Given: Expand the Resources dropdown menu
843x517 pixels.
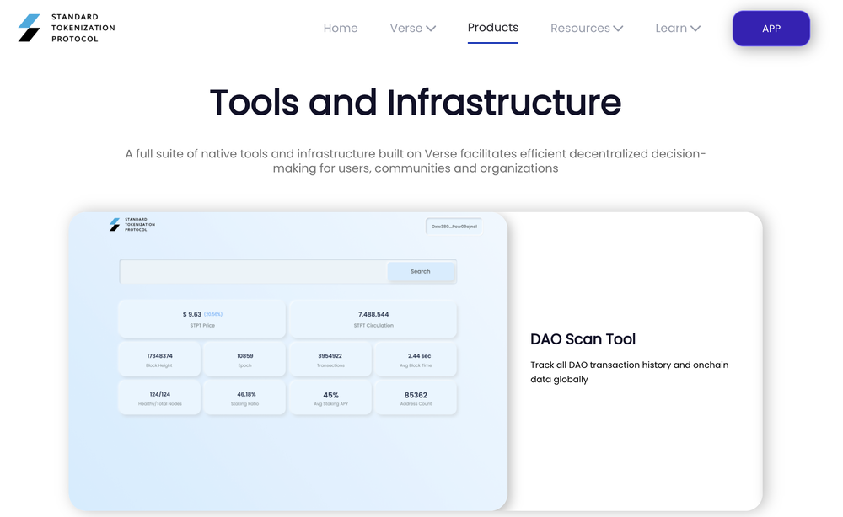Looking at the screenshot, I should point(587,28).
